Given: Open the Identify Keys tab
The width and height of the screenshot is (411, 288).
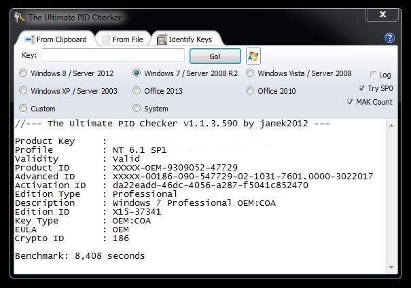Looking at the screenshot, I should pos(185,39).
